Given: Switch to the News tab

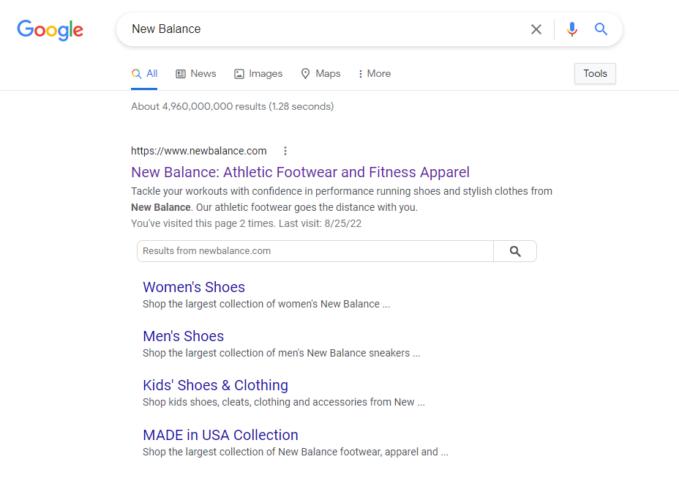Looking at the screenshot, I should point(196,74).
